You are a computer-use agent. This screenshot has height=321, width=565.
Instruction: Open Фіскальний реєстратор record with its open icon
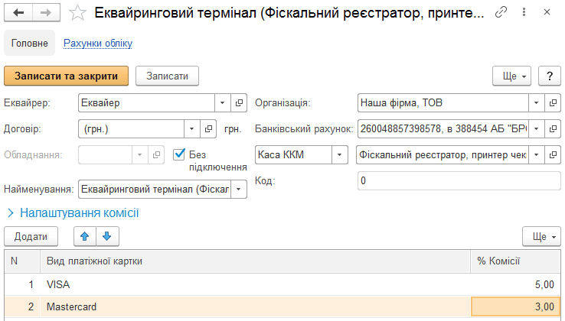553,154
